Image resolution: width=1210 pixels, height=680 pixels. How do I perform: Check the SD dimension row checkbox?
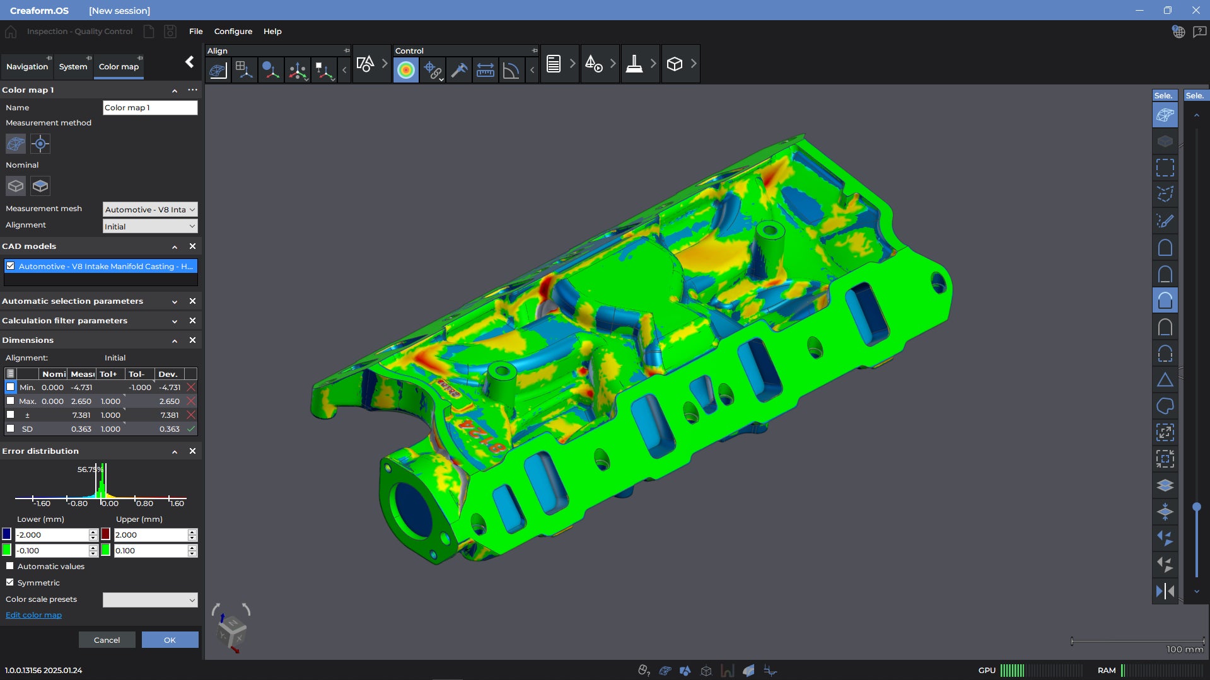tap(10, 429)
